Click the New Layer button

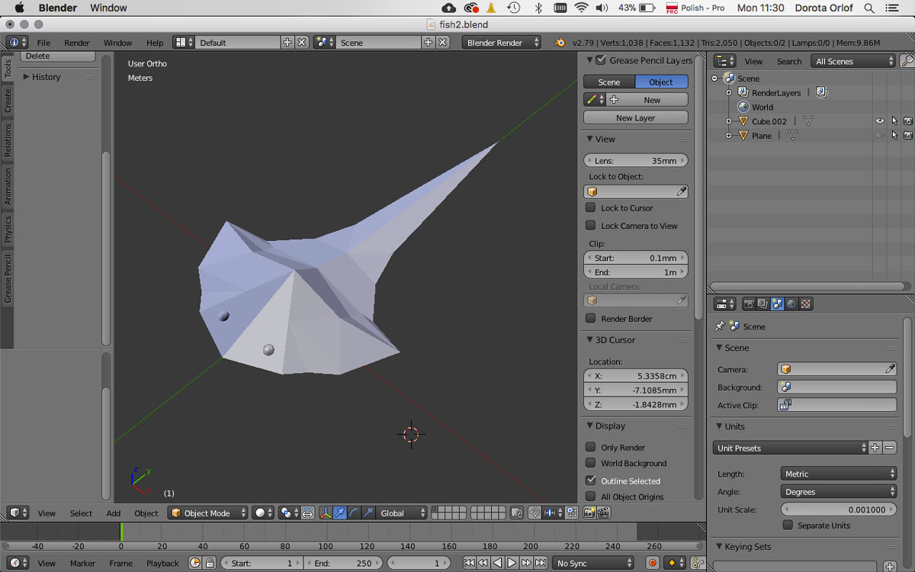point(635,117)
